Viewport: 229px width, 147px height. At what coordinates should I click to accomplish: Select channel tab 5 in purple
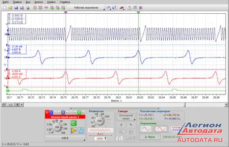(63, 113)
